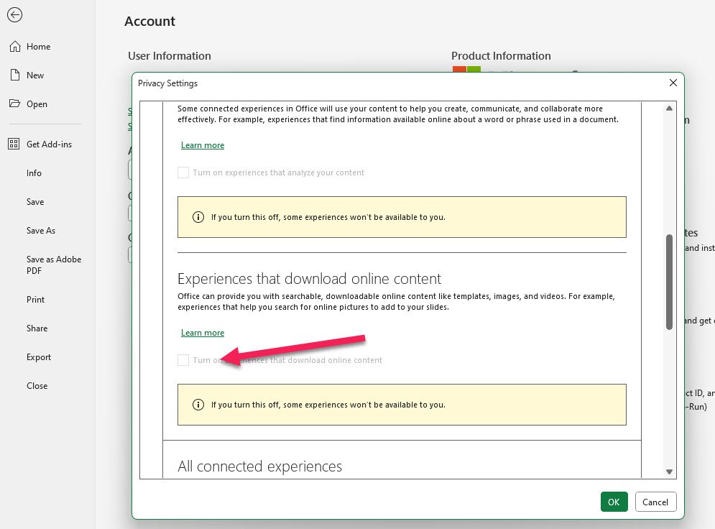Click the first Learn more link
Screen dimensions: 715x529
(x=203, y=144)
